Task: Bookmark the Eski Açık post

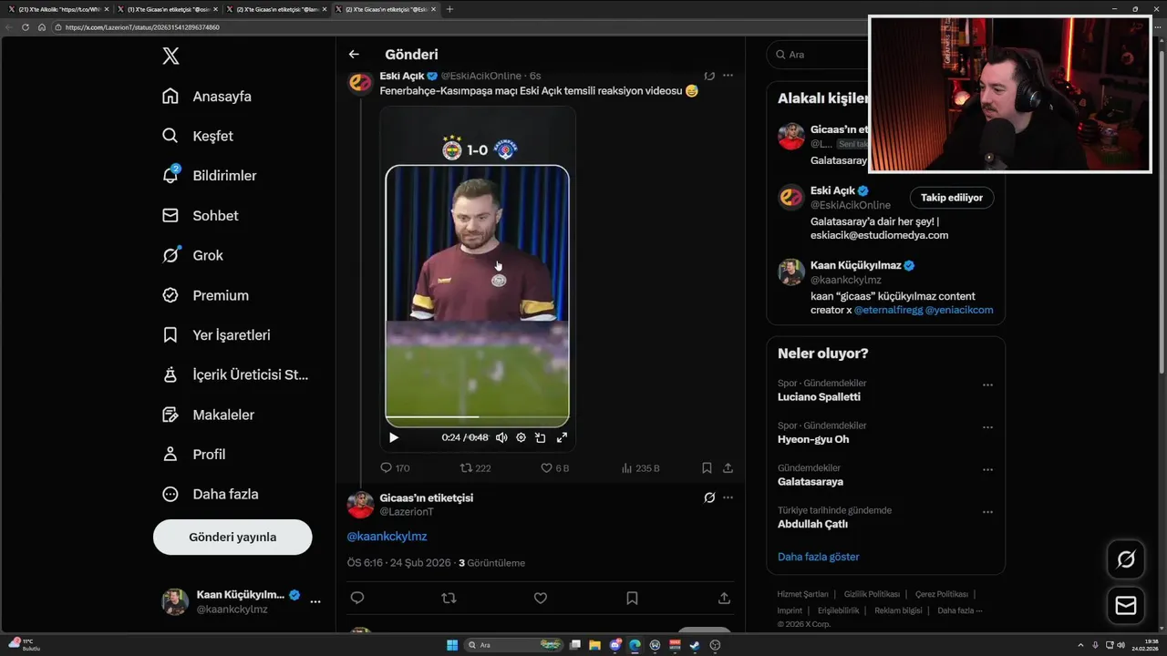Action: (x=707, y=468)
